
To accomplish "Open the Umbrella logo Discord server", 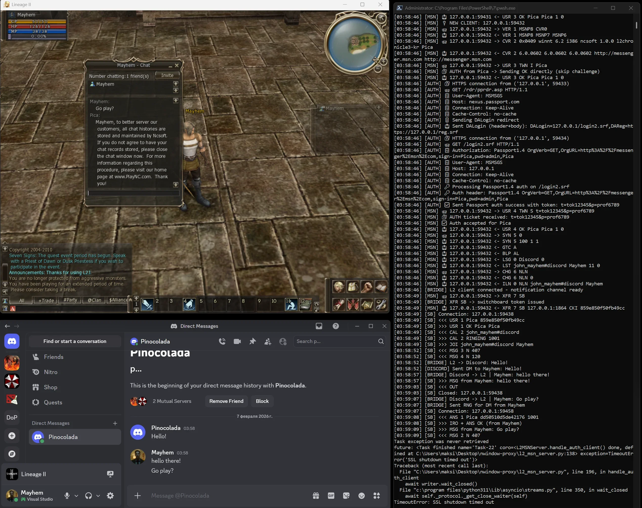I will coord(12,381).
